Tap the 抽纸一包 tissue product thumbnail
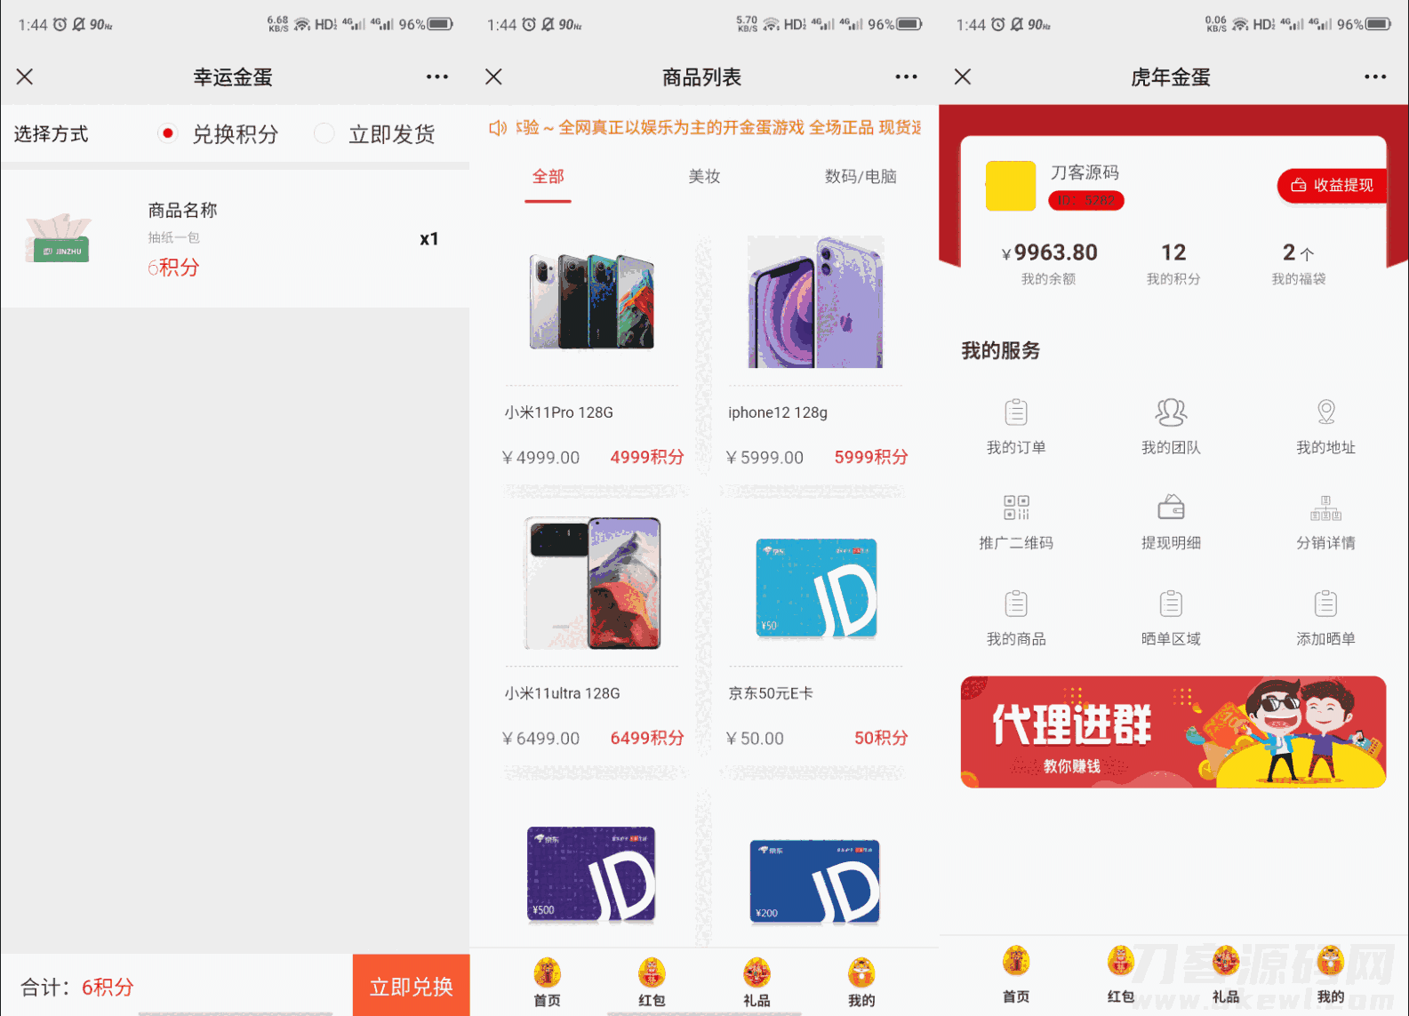 click(x=59, y=238)
